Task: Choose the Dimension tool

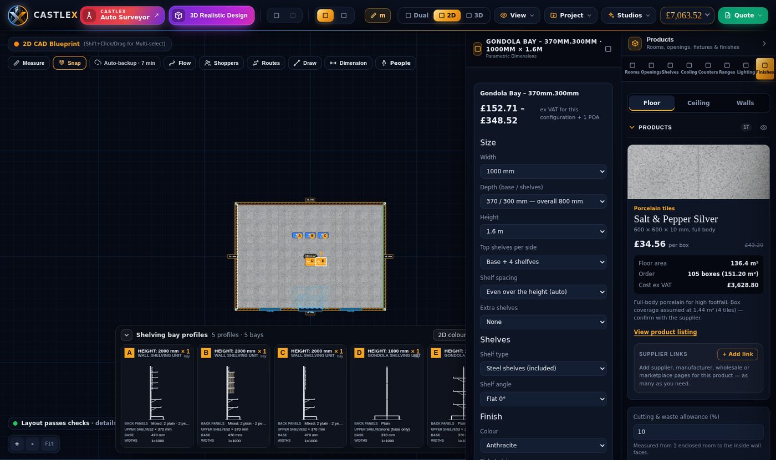Action: point(348,63)
